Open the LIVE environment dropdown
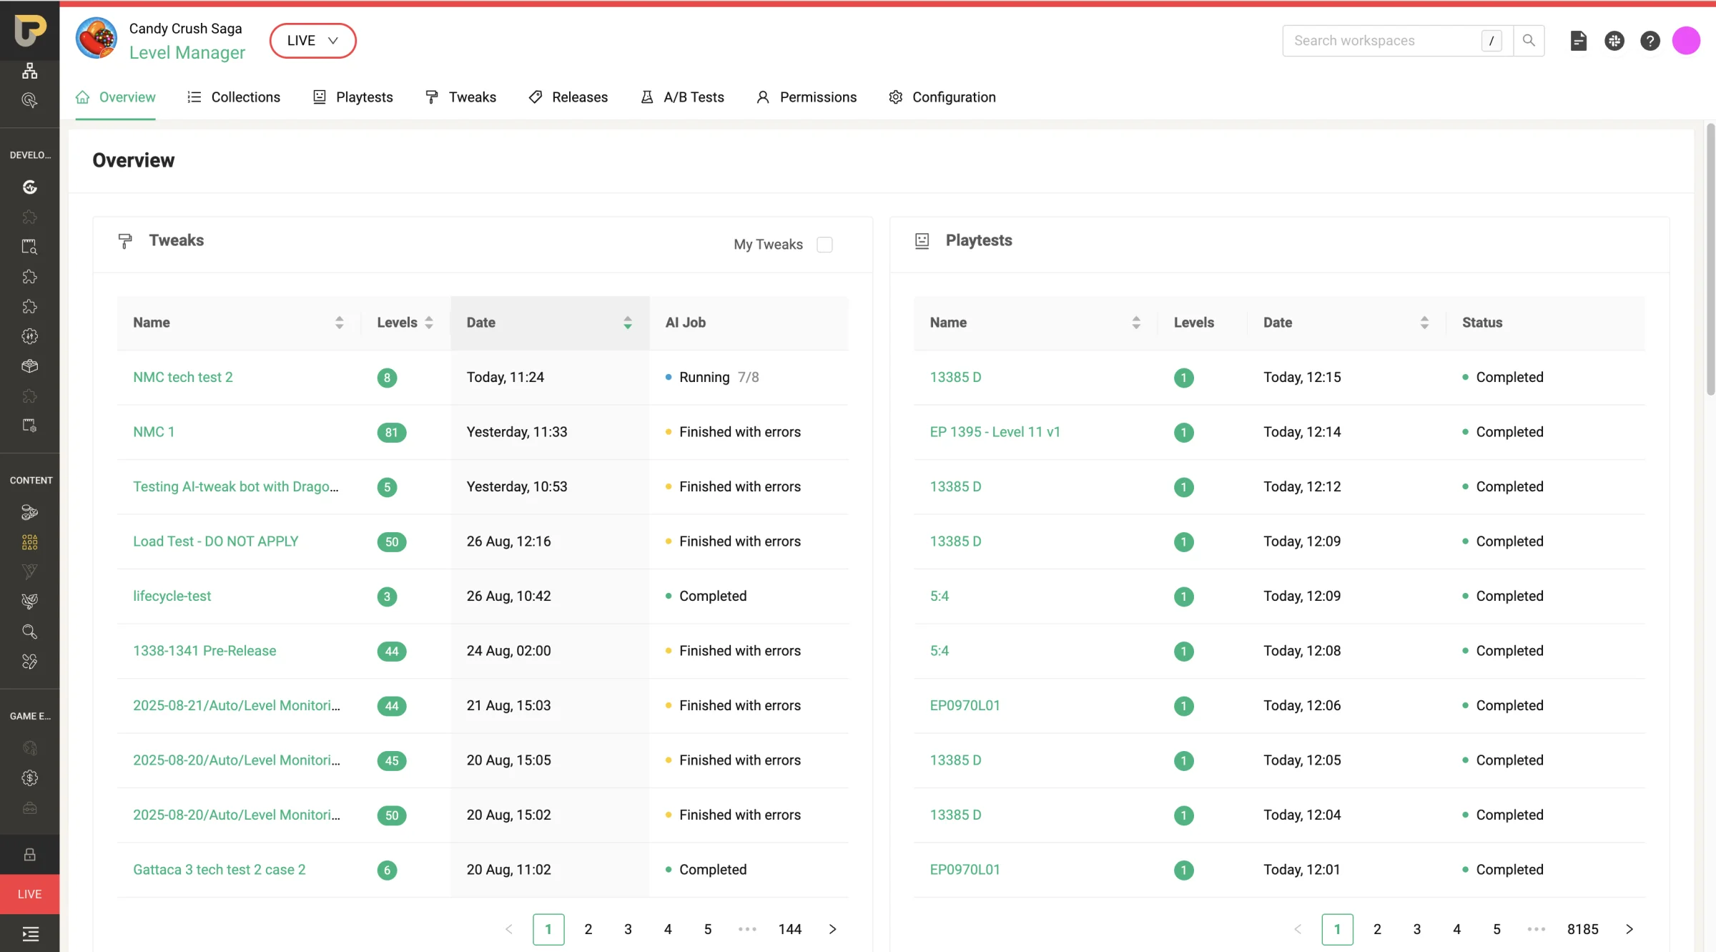The height and width of the screenshot is (952, 1716). pyautogui.click(x=312, y=41)
